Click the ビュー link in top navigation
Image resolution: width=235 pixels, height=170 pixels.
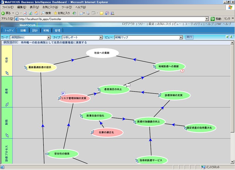click(x=177, y=24)
